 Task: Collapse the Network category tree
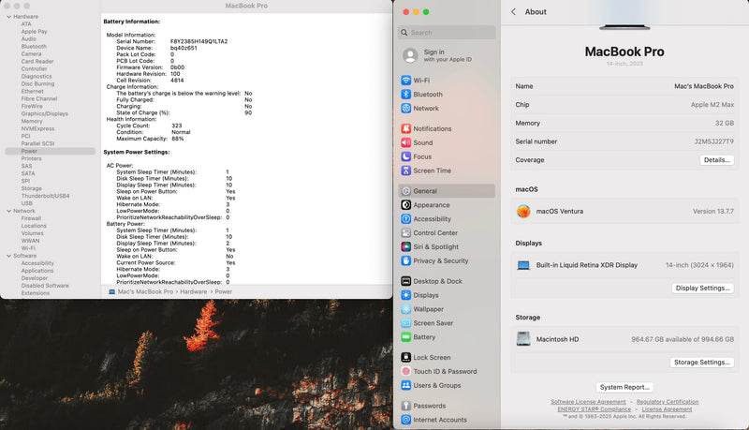[x=7, y=211]
